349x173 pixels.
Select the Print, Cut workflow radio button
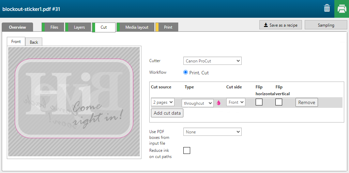pos(186,72)
